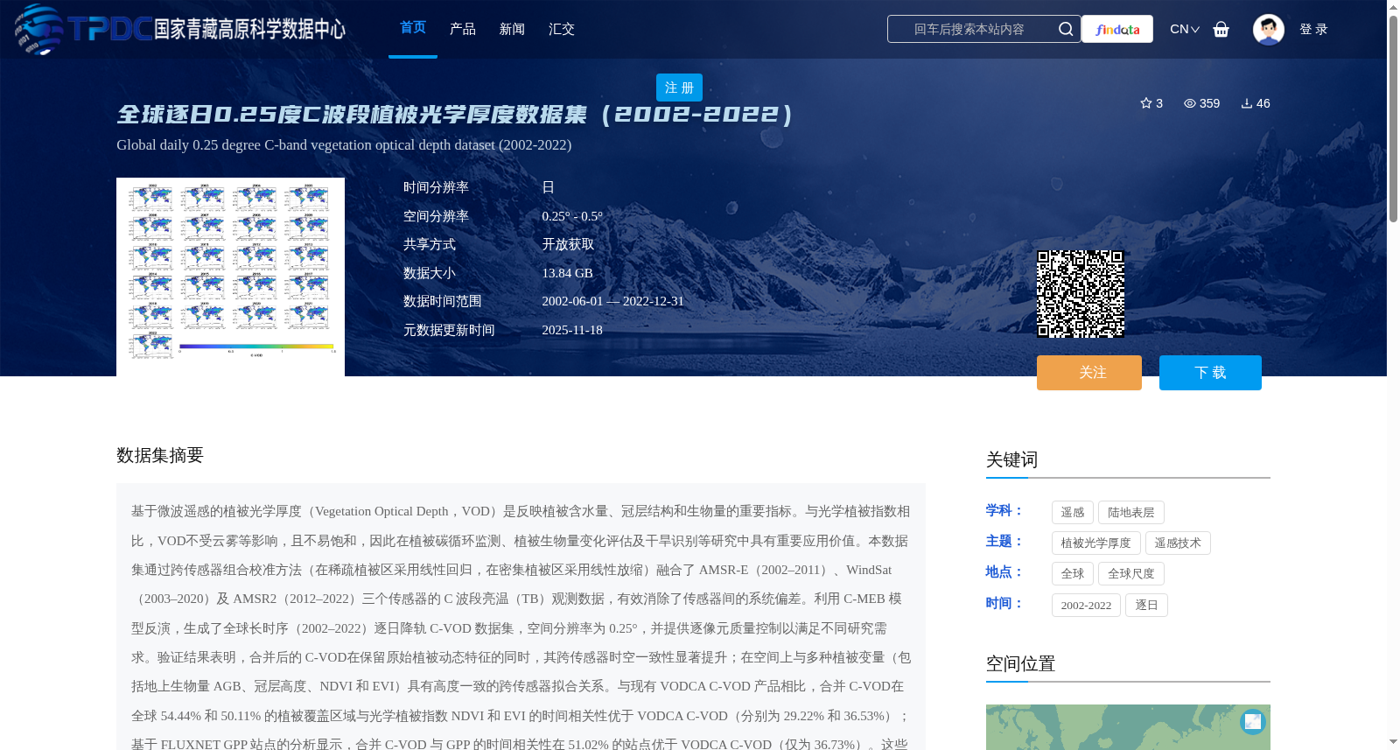
Task: Select the 遥感 keyword tag
Action: tap(1073, 513)
